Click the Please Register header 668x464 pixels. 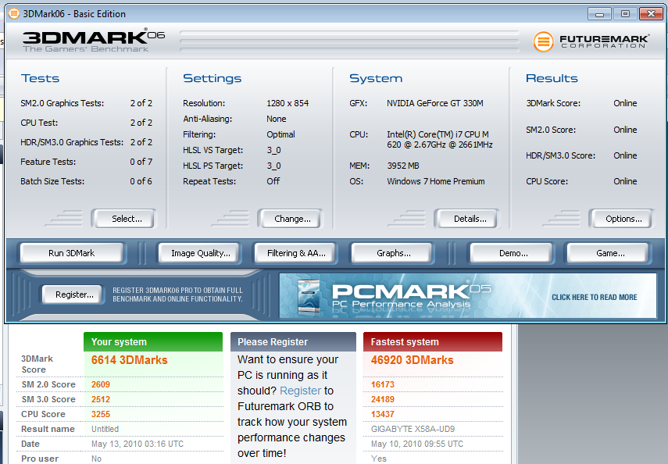293,341
